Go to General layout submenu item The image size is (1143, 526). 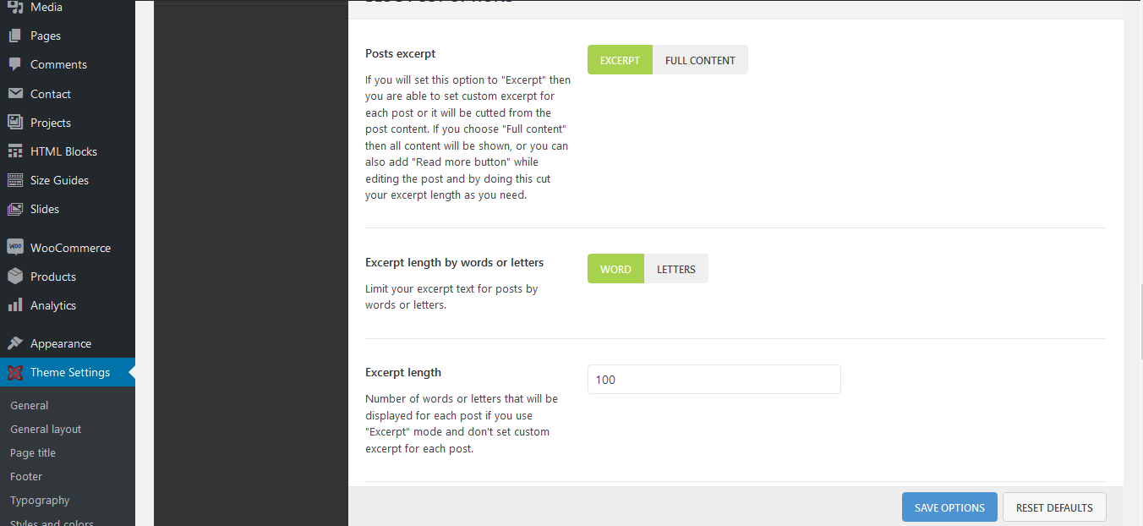point(46,429)
